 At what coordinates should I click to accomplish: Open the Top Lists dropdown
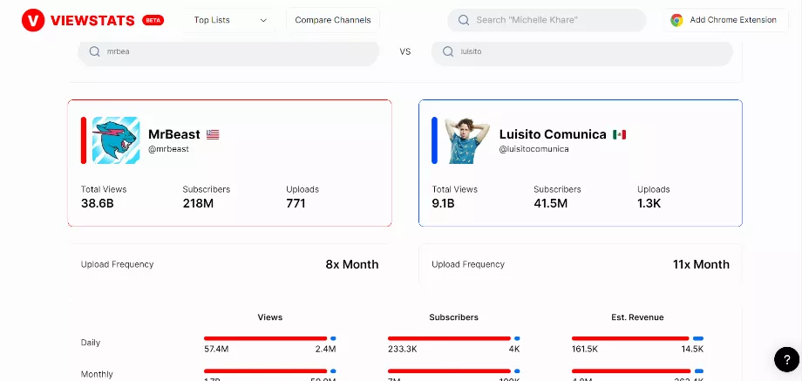[228, 20]
